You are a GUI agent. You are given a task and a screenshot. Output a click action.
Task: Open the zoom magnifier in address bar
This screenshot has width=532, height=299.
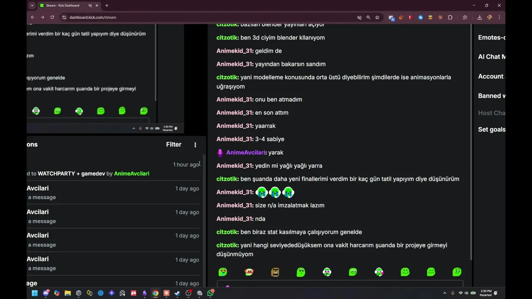coord(368,17)
